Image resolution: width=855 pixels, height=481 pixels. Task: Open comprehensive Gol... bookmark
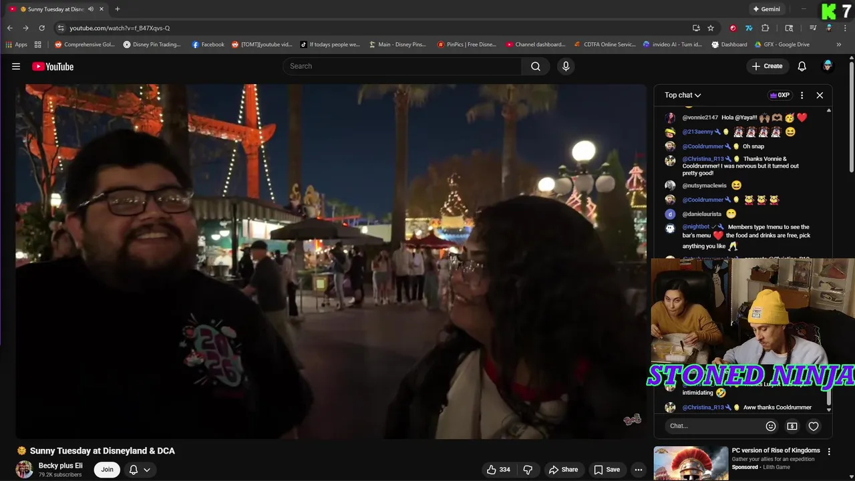click(84, 45)
